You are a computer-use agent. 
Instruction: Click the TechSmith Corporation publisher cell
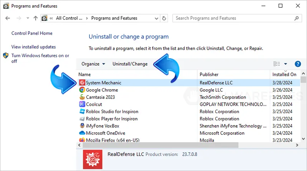click(x=223, y=97)
